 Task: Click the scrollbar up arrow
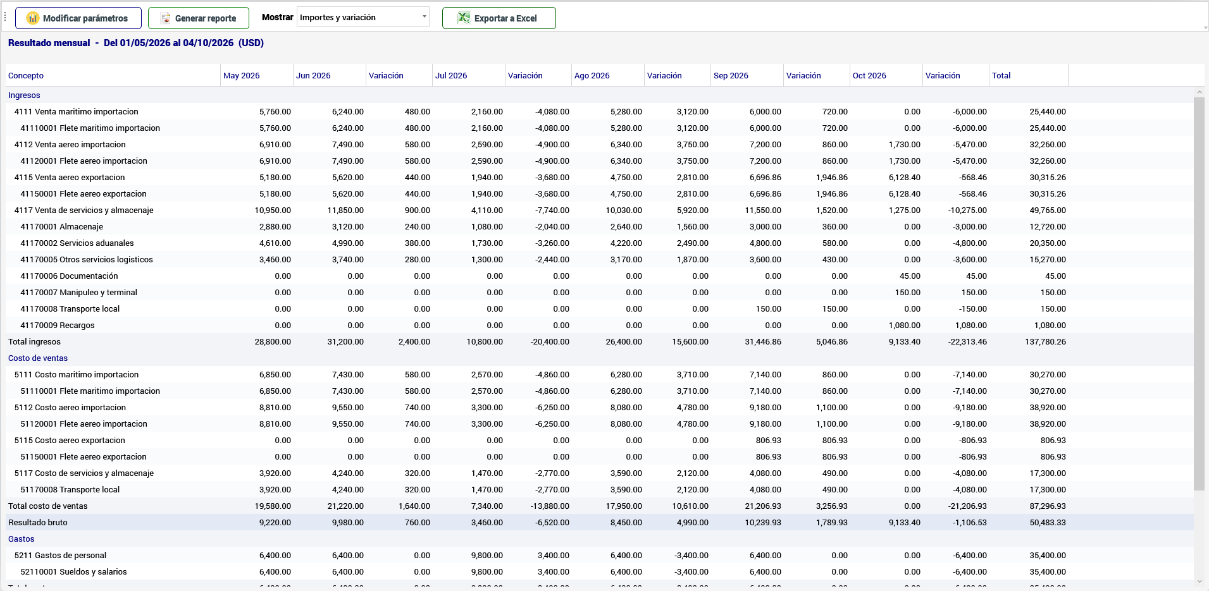pyautogui.click(x=1199, y=92)
